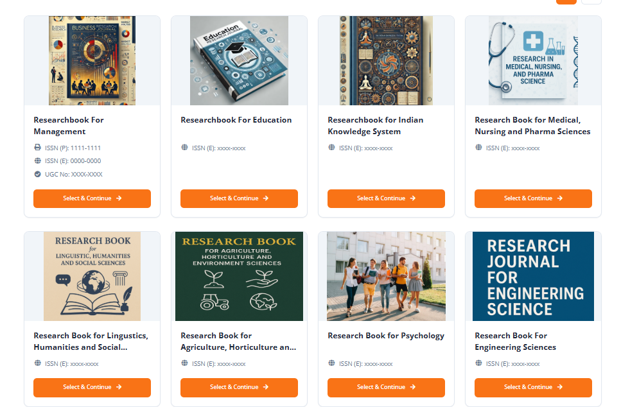The width and height of the screenshot is (621, 407).
Task: Open the Research Book for Psychology title link
Action: (386, 336)
